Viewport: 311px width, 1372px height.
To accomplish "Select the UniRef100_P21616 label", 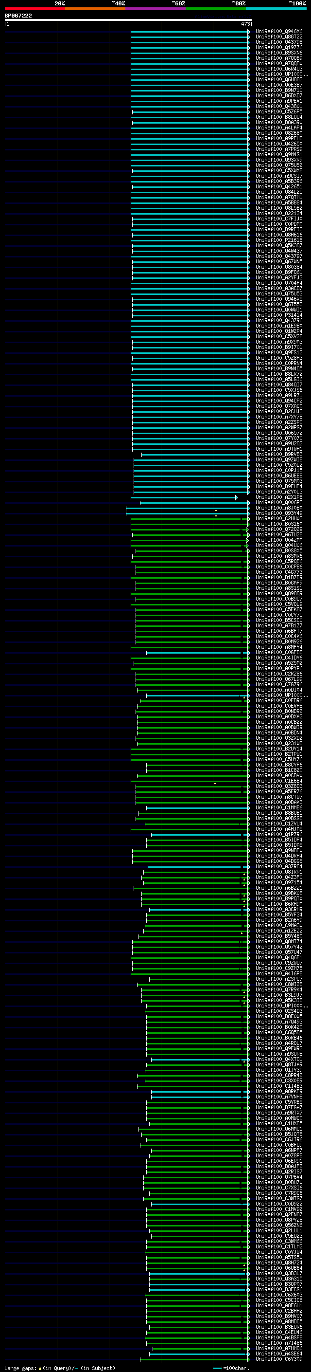I will pos(279,240).
